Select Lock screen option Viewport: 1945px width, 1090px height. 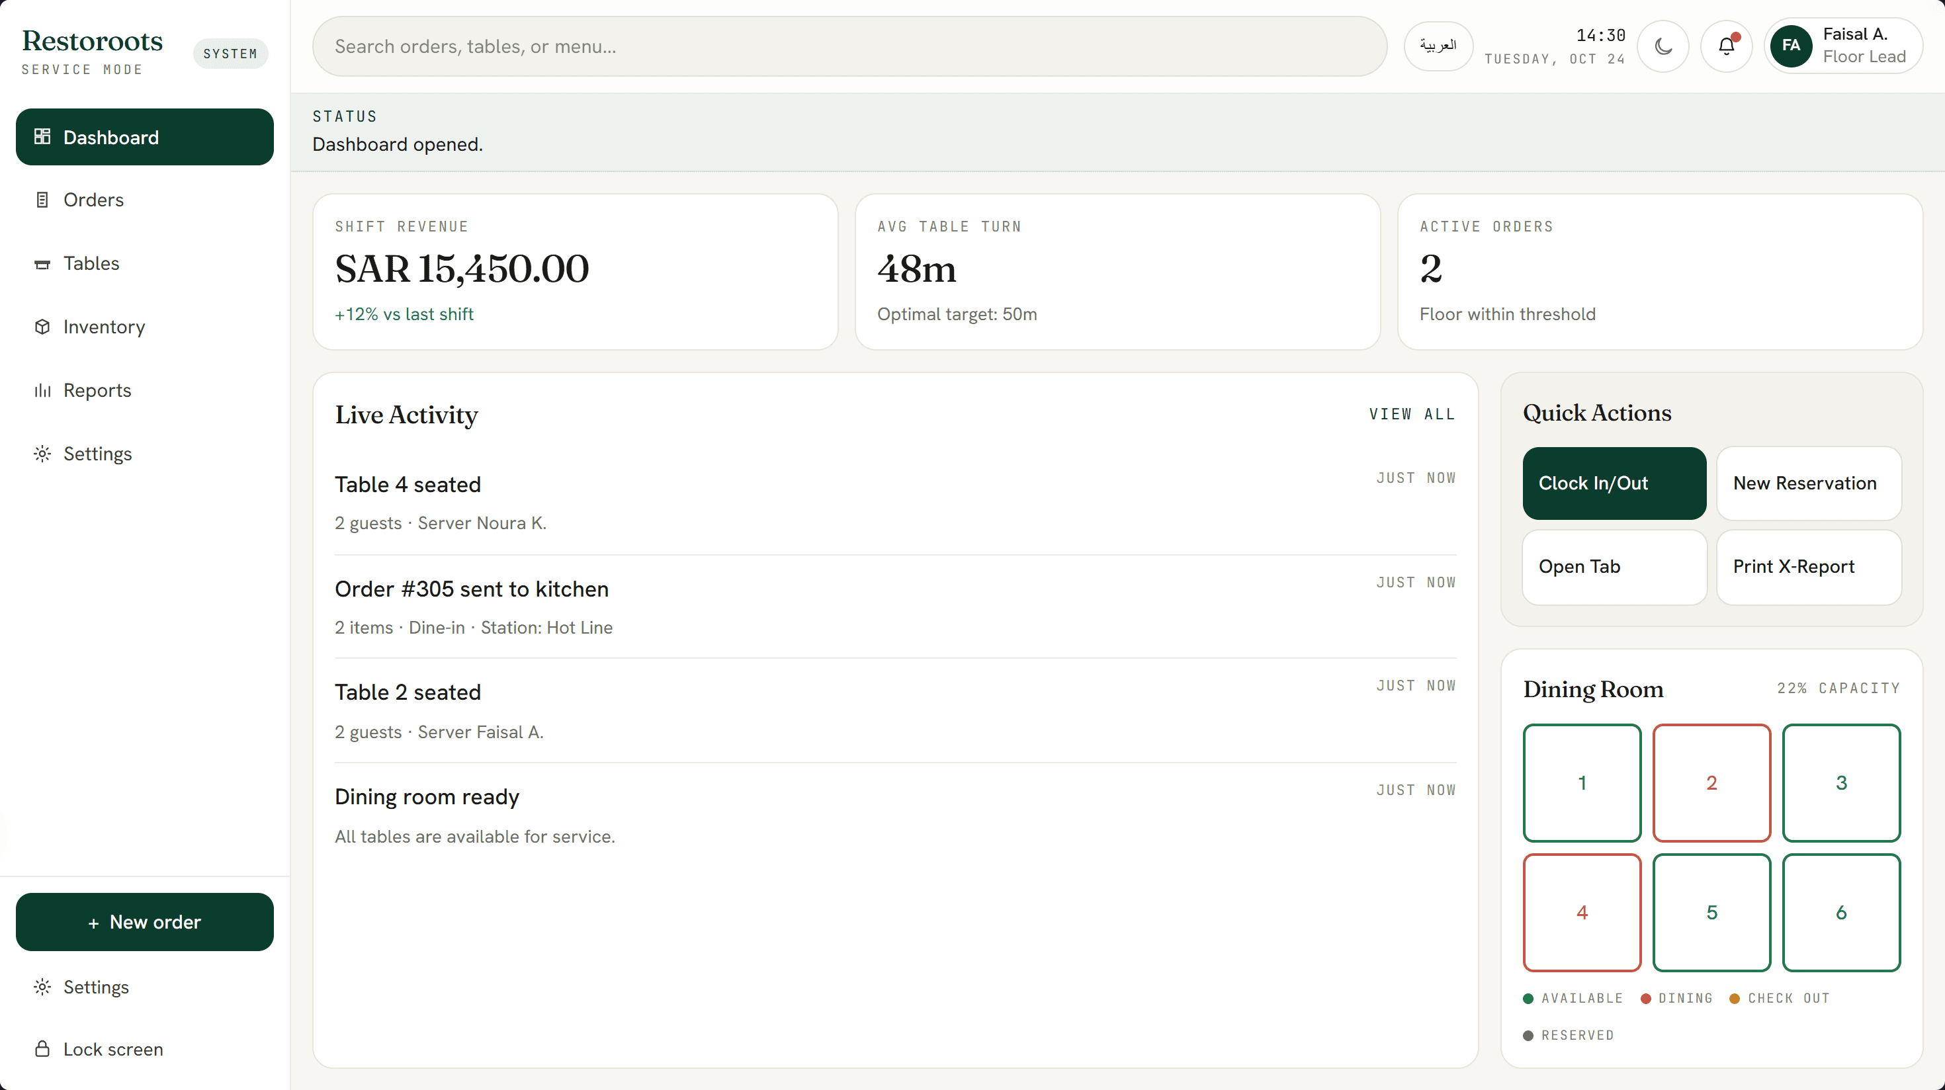click(145, 1049)
